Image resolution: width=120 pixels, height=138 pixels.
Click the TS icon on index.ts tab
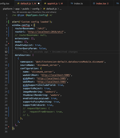pos(72,4)
